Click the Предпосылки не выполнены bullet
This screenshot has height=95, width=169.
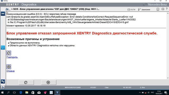25,43
